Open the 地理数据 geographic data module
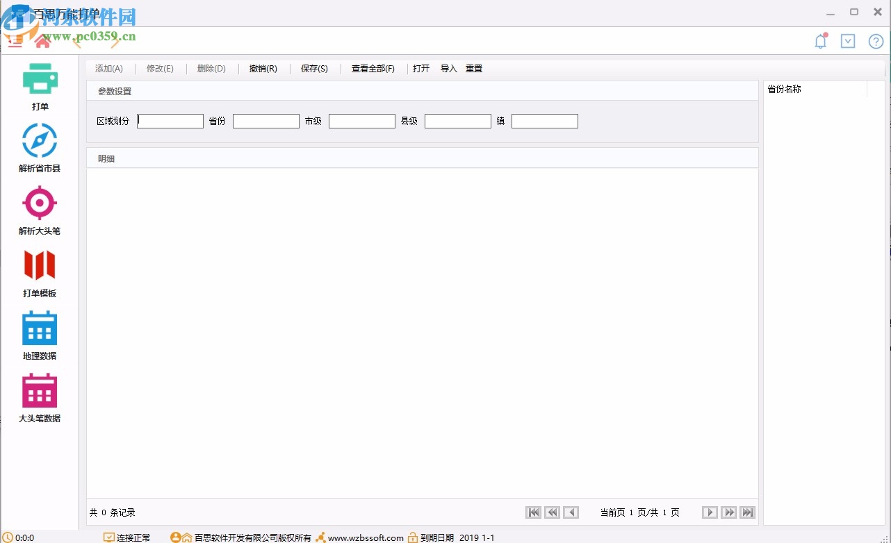 [x=39, y=335]
